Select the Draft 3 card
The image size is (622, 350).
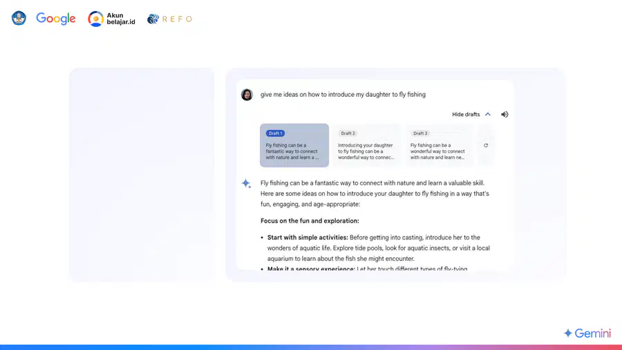(x=439, y=145)
